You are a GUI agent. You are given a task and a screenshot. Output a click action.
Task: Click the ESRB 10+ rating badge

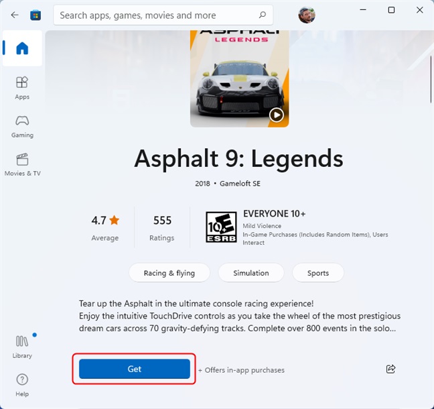click(x=221, y=227)
